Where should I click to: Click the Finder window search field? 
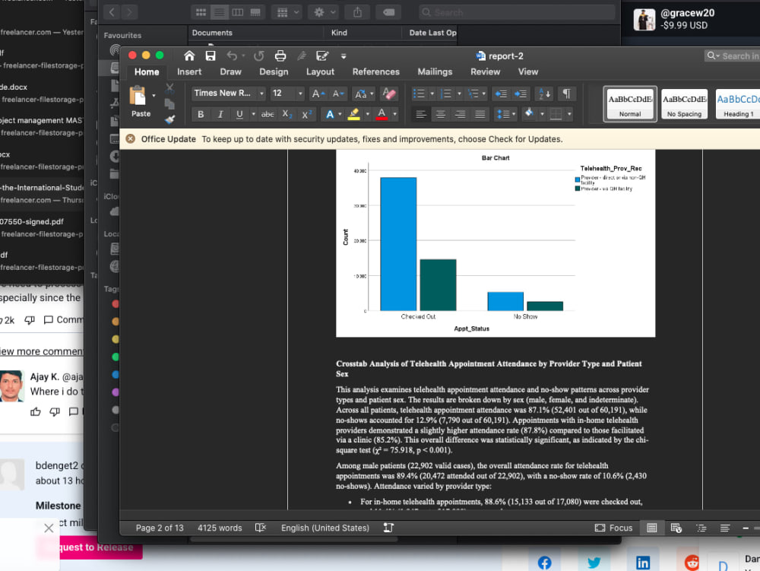pos(517,12)
